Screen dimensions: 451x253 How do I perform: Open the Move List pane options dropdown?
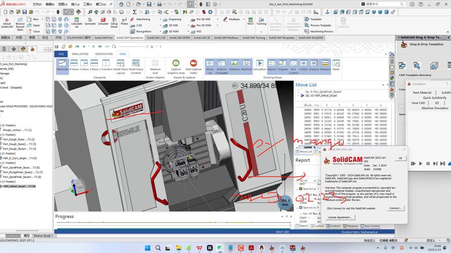pos(383,85)
